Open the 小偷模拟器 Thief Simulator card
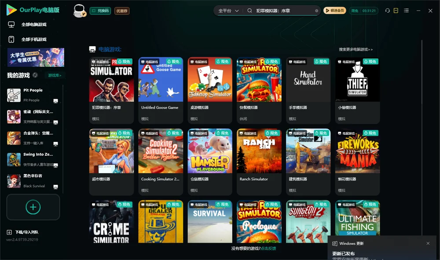 [357, 90]
